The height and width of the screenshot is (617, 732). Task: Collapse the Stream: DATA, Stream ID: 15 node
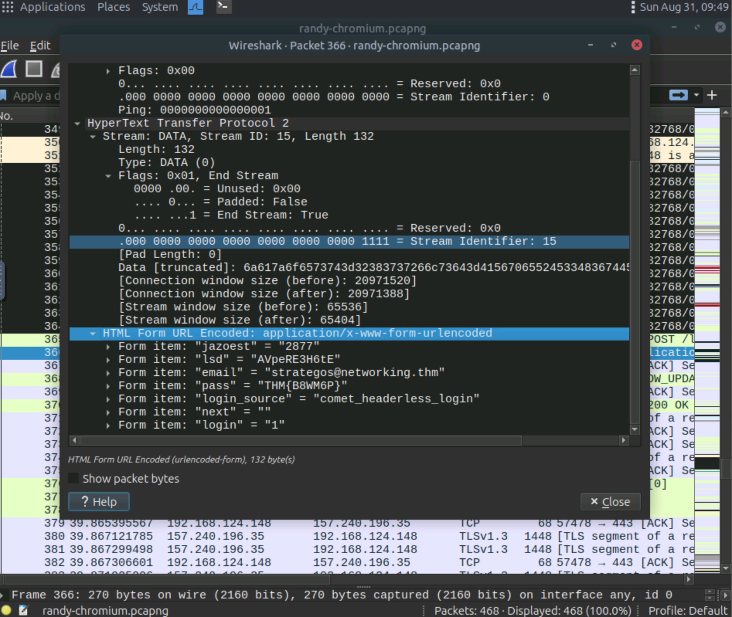(x=93, y=137)
